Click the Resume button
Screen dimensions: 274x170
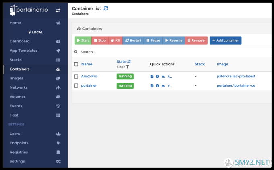[x=174, y=40]
